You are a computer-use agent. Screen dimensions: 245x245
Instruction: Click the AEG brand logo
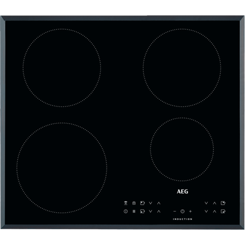pyautogui.click(x=182, y=192)
